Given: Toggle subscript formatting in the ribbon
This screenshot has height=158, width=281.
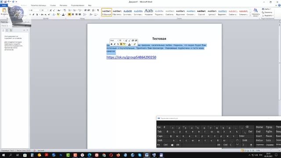Looking at the screenshot, I should tap(46, 14).
